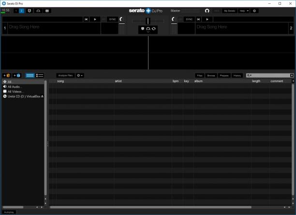Open the sampler panel icon

point(47,11)
